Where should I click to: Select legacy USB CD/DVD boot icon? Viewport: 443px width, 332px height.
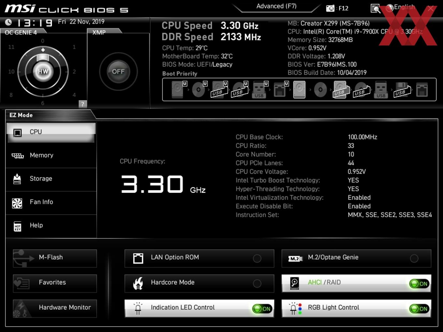(362, 90)
